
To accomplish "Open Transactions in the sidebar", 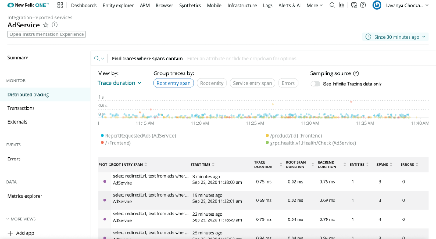I will pyautogui.click(x=21, y=108).
